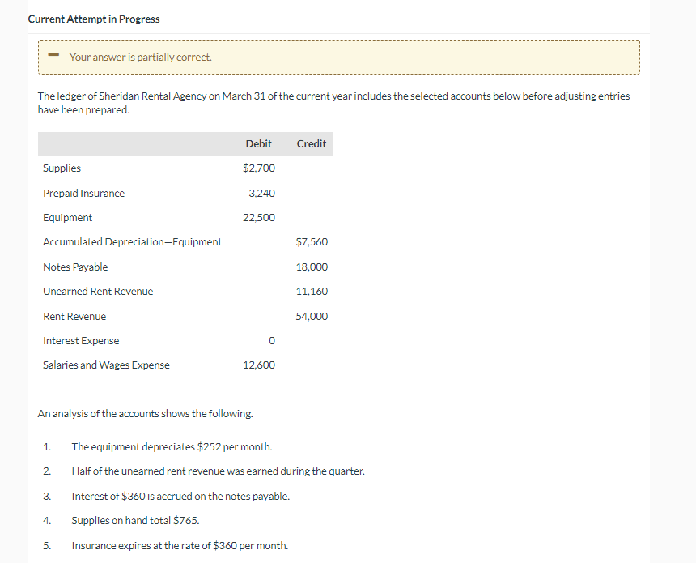Screen dimensions: 696x563
Task: Select the Supplies account row label
Action: [x=62, y=168]
